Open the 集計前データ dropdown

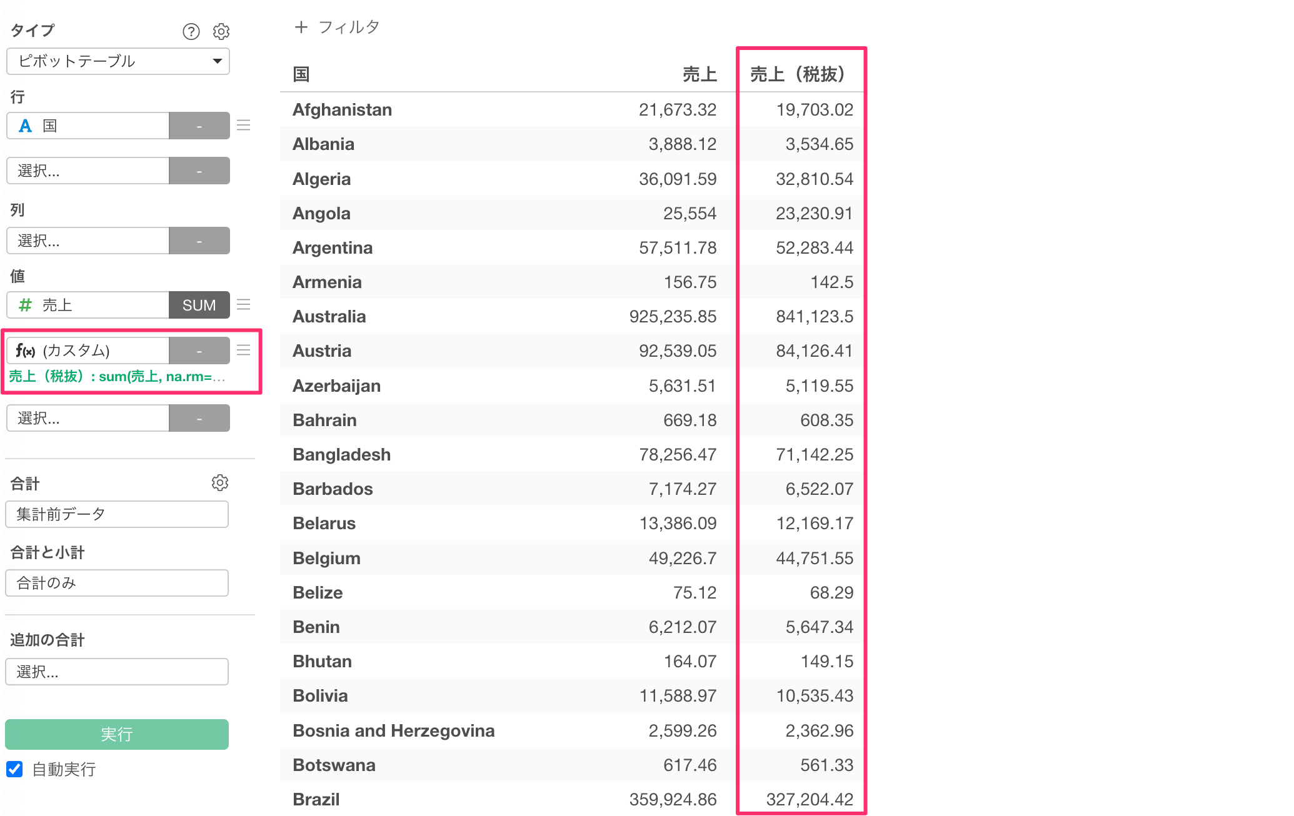coord(117,514)
